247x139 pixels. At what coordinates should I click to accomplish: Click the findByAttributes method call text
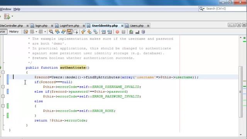tap(103, 77)
